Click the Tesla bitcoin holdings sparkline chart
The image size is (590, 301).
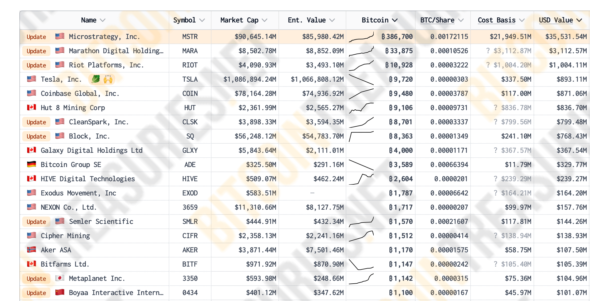(x=361, y=79)
